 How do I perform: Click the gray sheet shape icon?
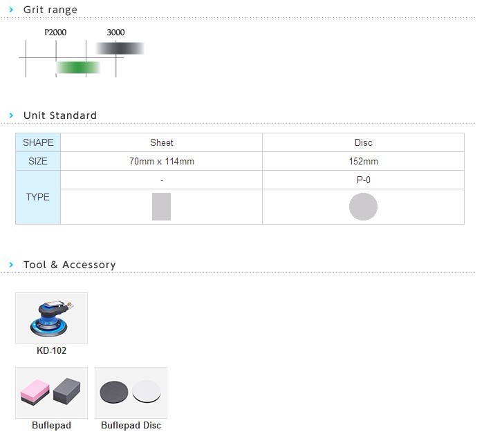pos(161,207)
